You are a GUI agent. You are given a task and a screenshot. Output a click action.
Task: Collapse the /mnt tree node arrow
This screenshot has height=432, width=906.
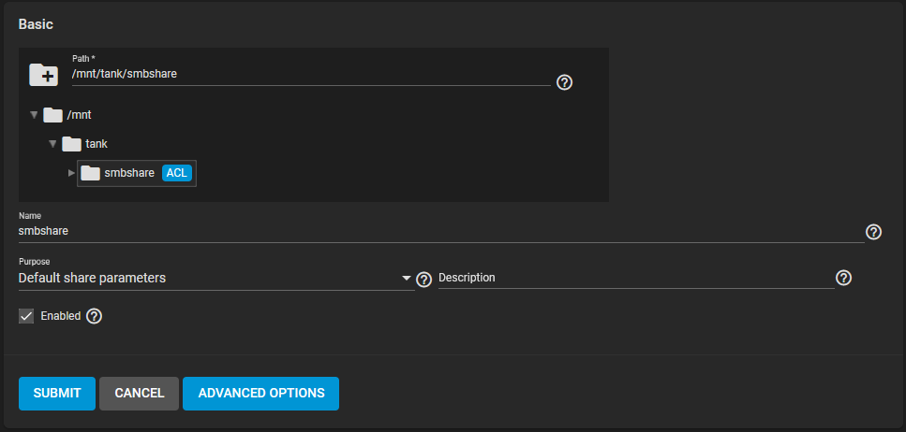point(34,115)
